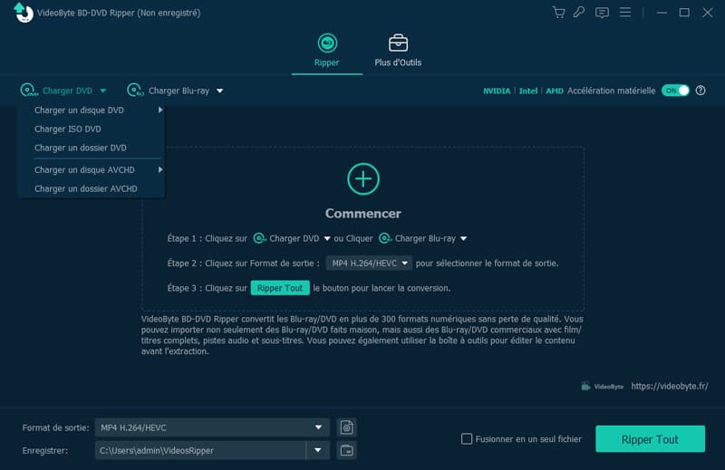Open the feedback chat icon
The image size is (725, 470).
coord(602,13)
